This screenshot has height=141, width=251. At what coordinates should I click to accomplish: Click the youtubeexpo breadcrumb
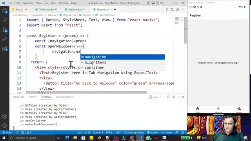(x=20, y=15)
